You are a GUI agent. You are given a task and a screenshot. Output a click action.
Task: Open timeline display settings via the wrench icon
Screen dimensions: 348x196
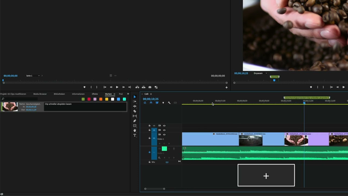tap(169, 103)
